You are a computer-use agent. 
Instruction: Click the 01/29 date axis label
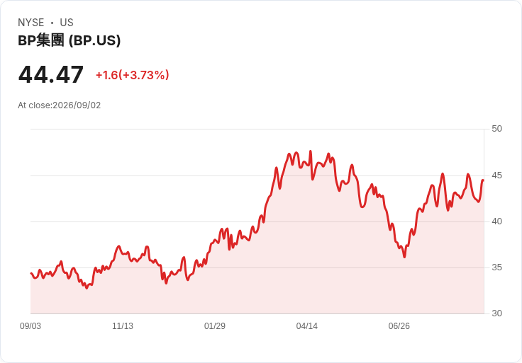215,326
